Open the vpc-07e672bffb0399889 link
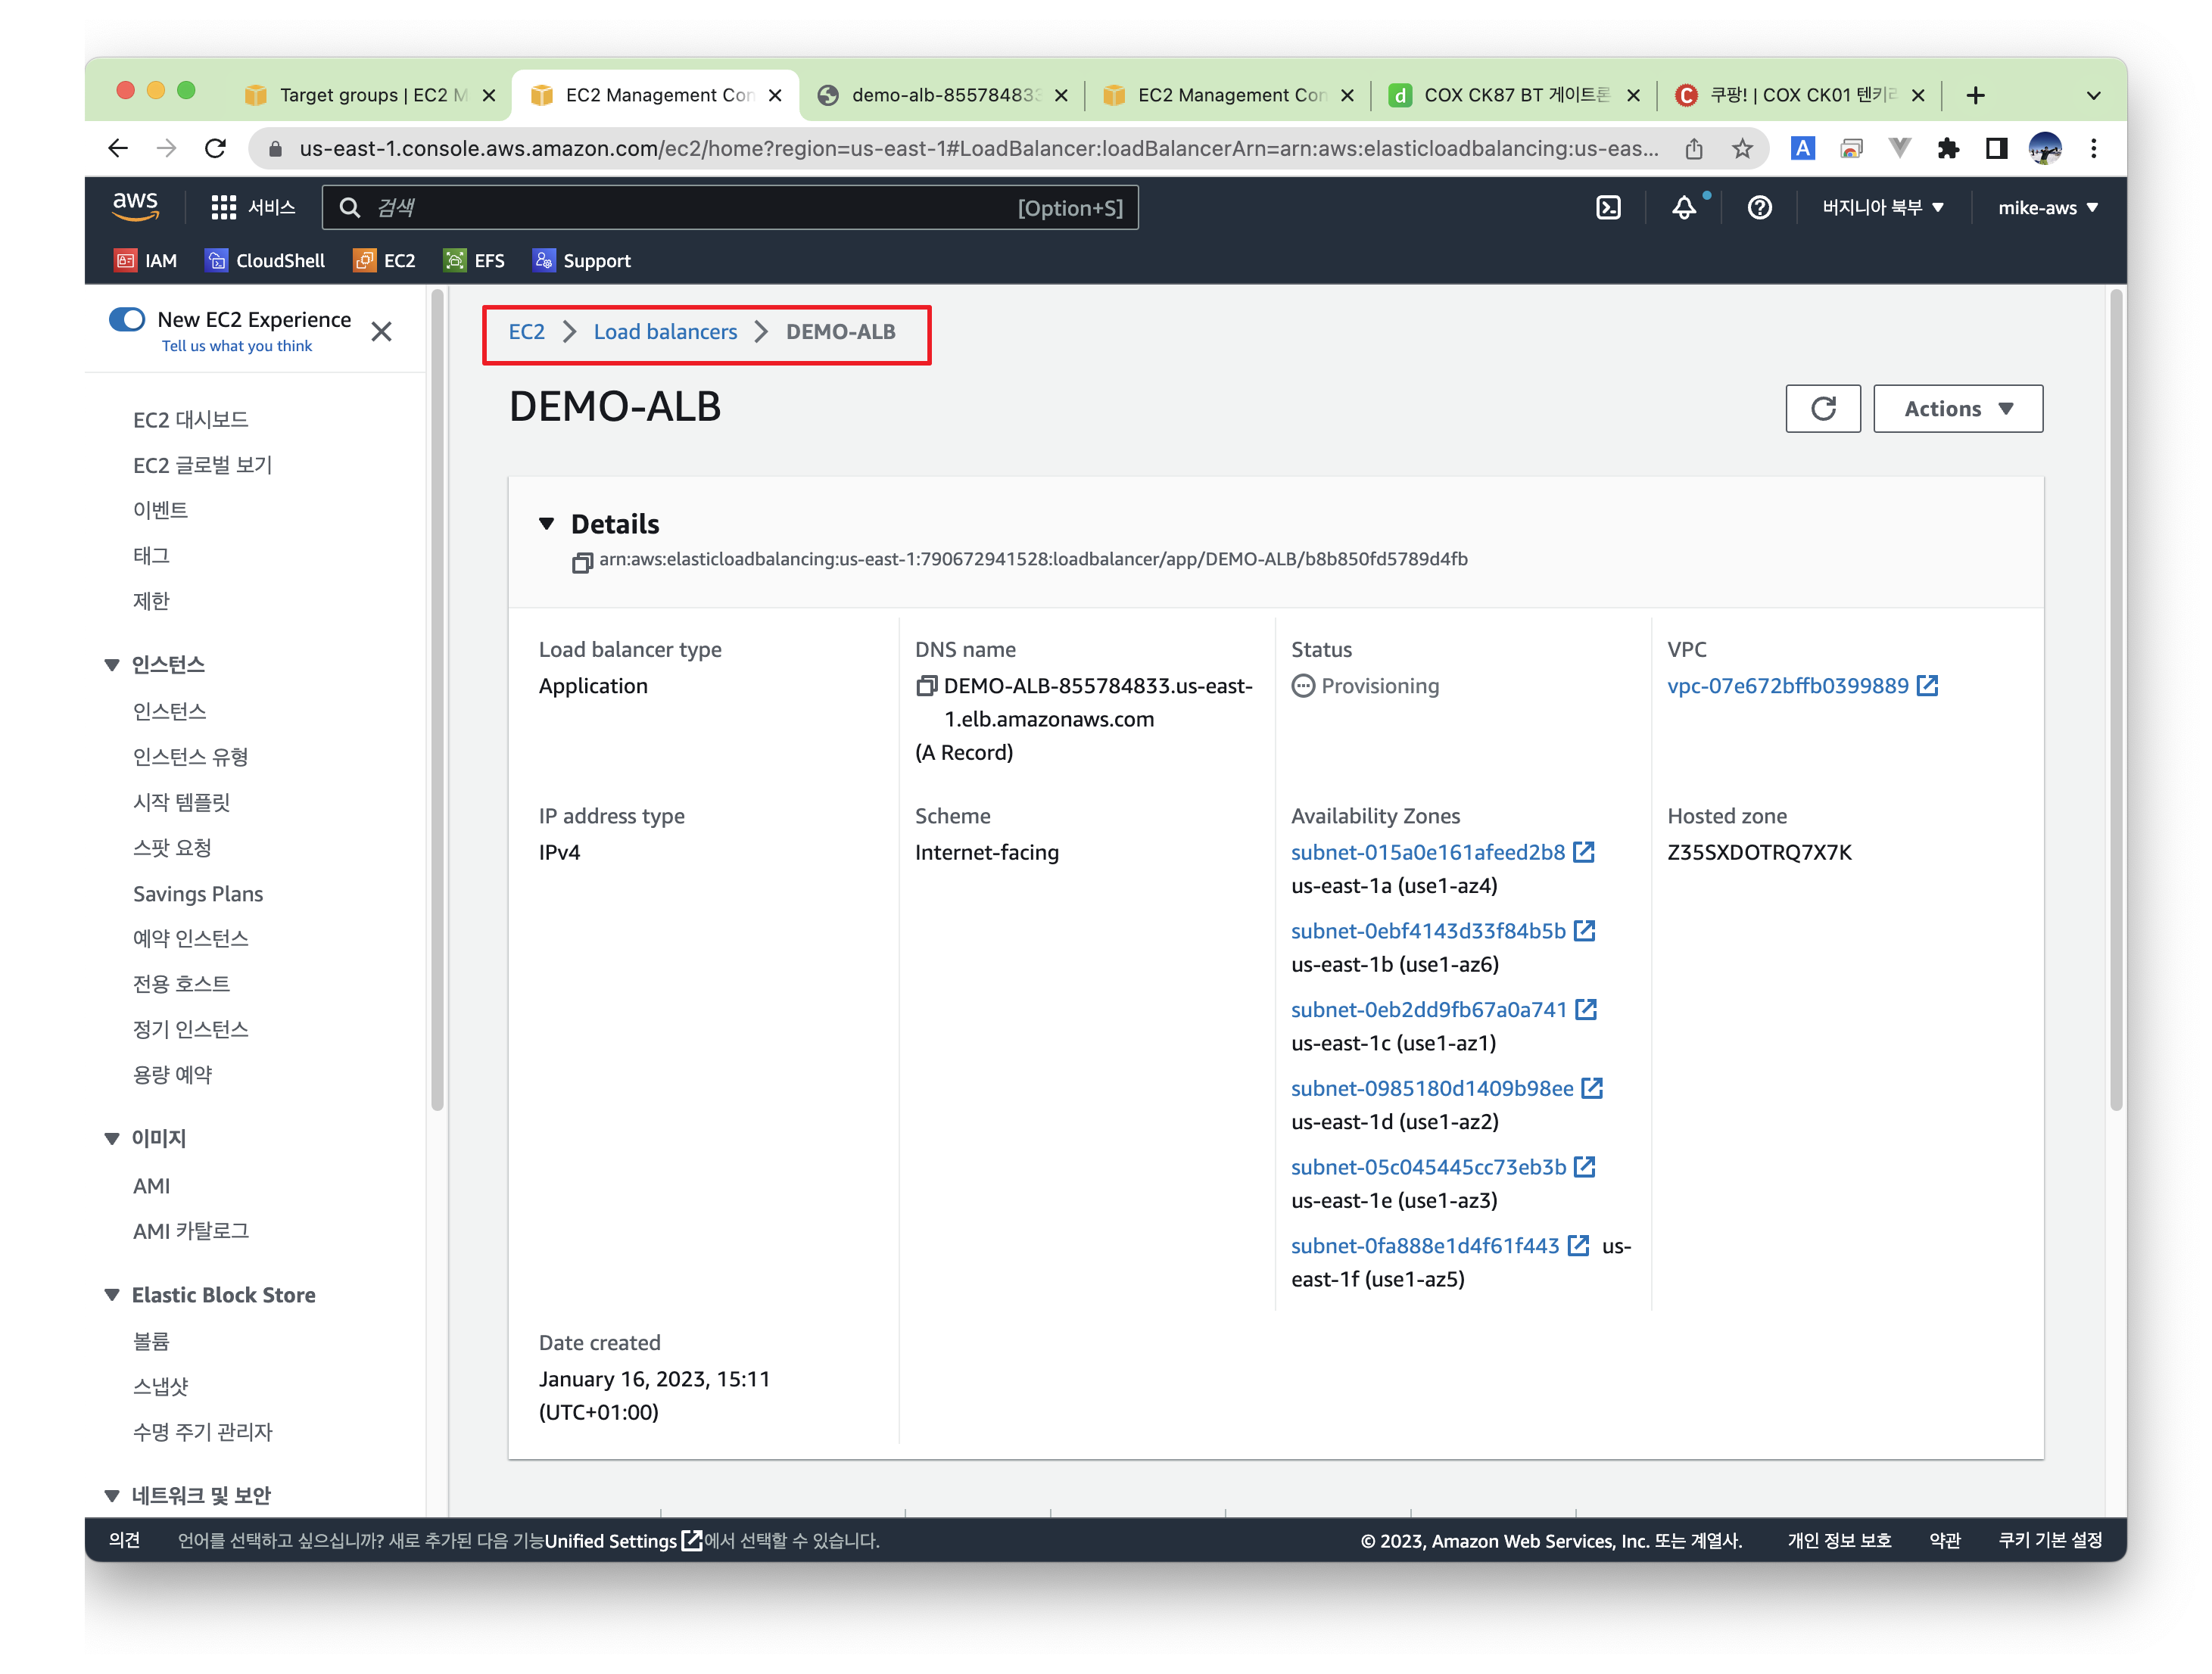 (1787, 686)
